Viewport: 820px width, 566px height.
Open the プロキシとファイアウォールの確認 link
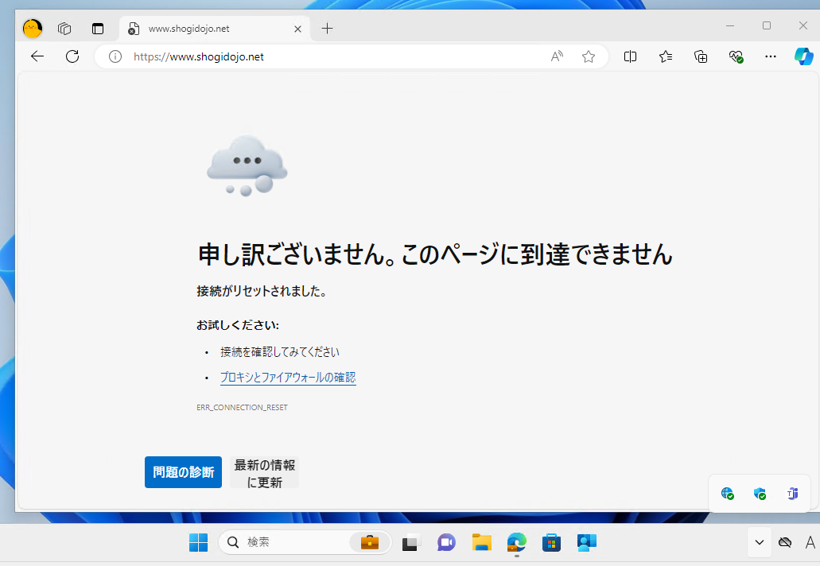(287, 378)
